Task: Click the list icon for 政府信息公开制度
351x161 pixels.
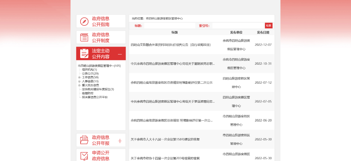Action: click(84, 37)
